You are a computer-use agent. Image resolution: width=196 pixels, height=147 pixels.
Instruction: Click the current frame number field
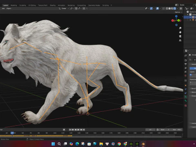tap(150, 130)
